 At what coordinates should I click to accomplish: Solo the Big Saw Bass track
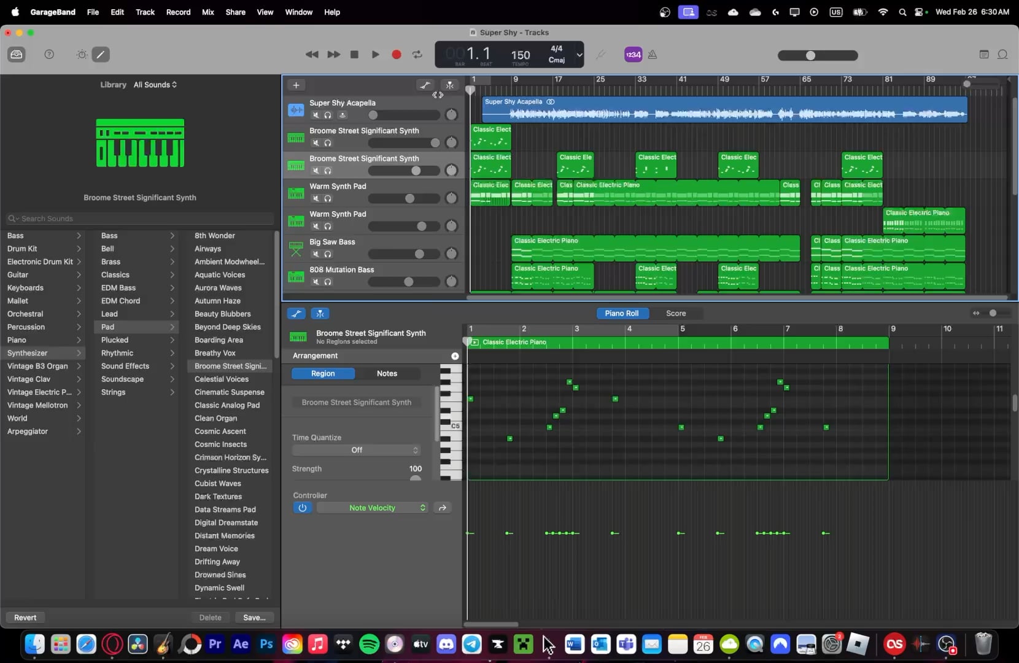pyautogui.click(x=328, y=254)
